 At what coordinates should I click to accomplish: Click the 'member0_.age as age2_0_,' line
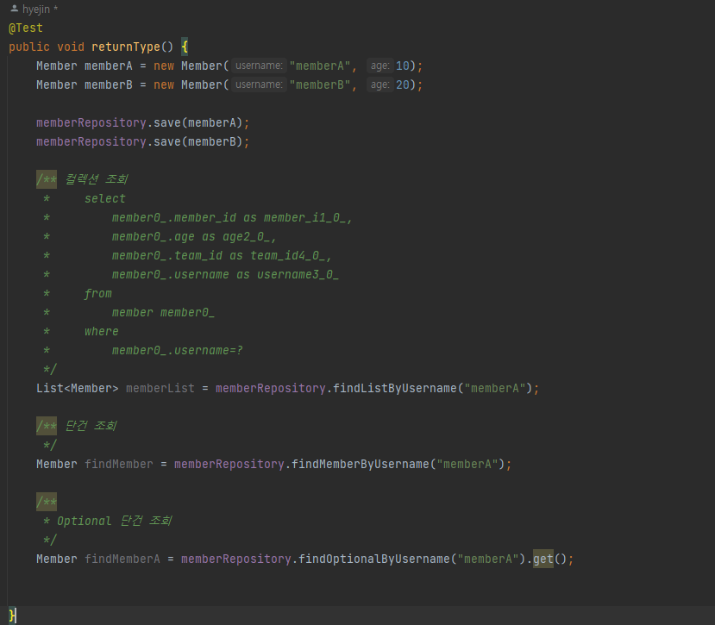[x=194, y=237]
